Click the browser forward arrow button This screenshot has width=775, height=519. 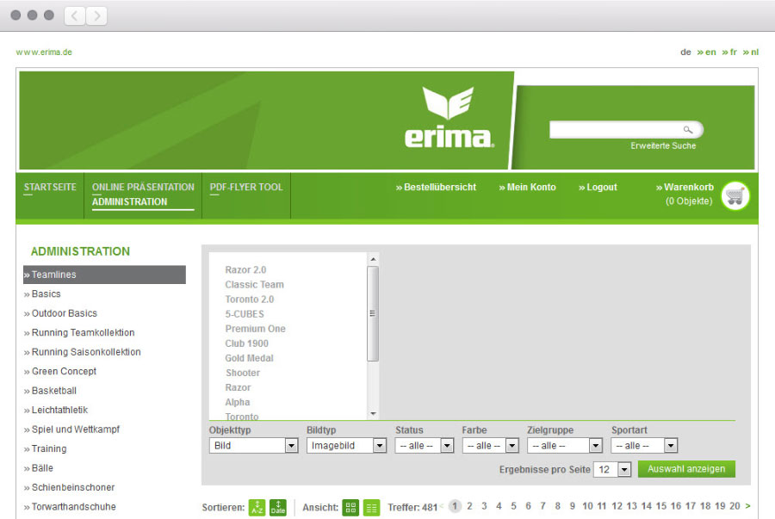click(96, 15)
